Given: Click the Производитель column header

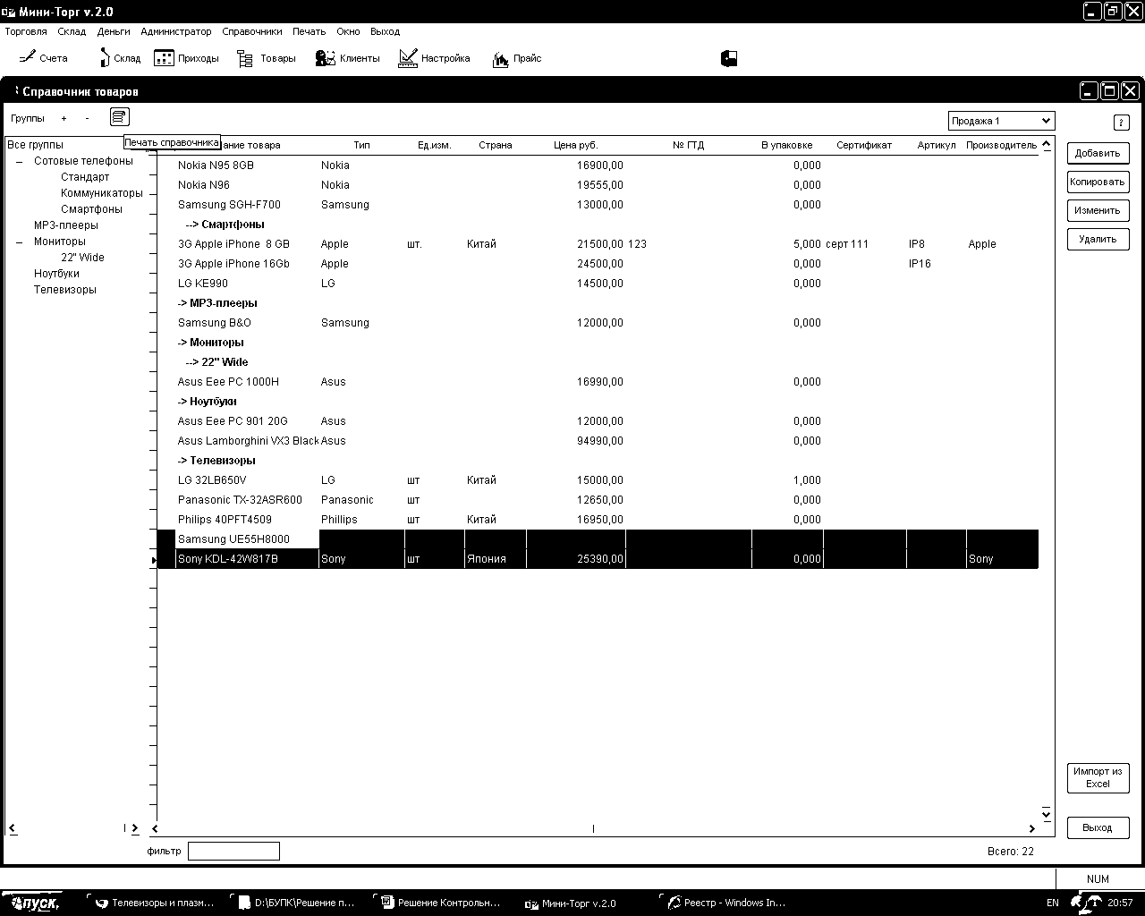Looking at the screenshot, I should pos(1001,145).
